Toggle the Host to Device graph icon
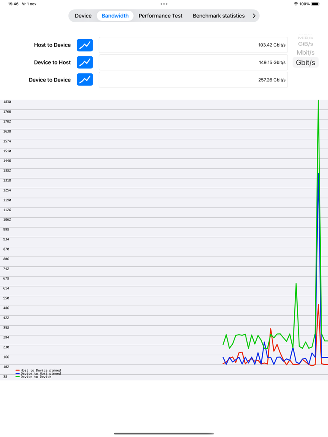 [x=85, y=45]
